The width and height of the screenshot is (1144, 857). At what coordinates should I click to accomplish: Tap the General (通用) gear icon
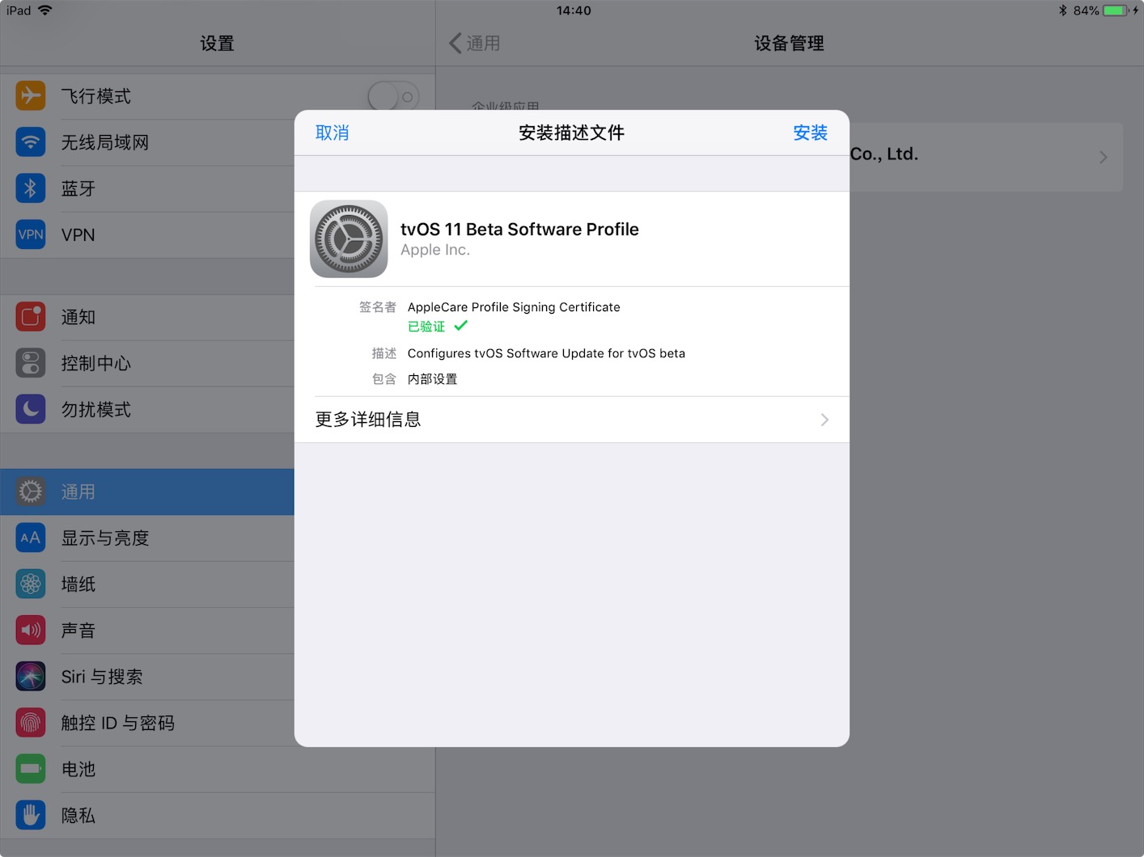[x=31, y=492]
